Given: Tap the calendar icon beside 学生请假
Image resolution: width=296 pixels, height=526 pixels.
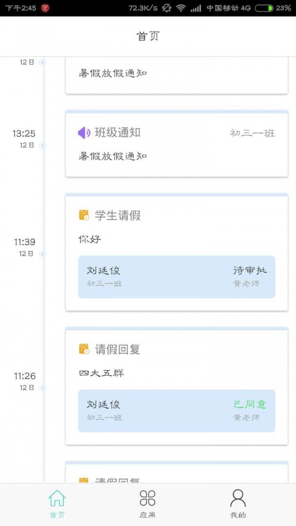Looking at the screenshot, I should tap(83, 215).
